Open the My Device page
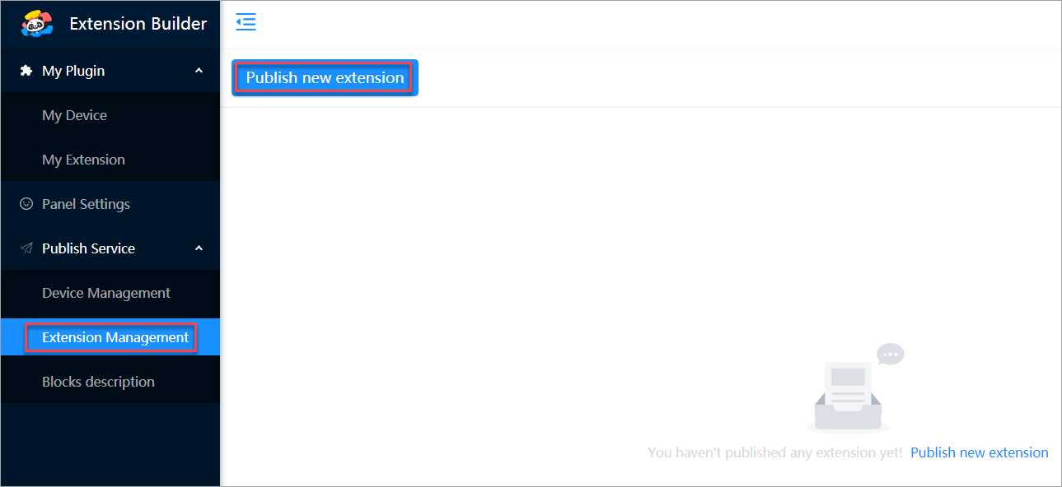 click(x=74, y=115)
